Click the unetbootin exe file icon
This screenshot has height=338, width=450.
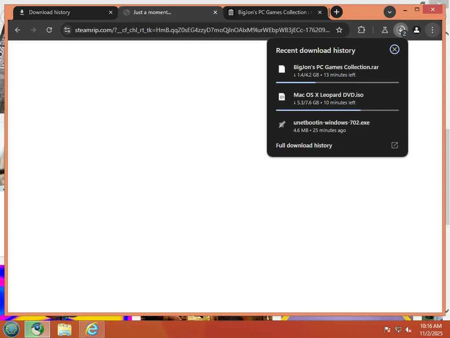(x=282, y=125)
